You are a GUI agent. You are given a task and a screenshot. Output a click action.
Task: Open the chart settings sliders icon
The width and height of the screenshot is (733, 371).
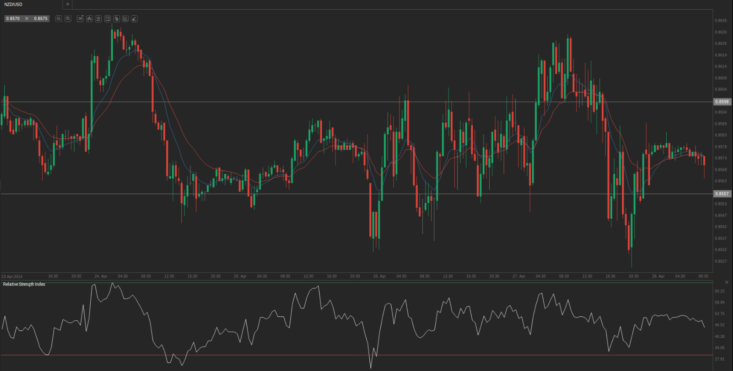click(x=99, y=19)
